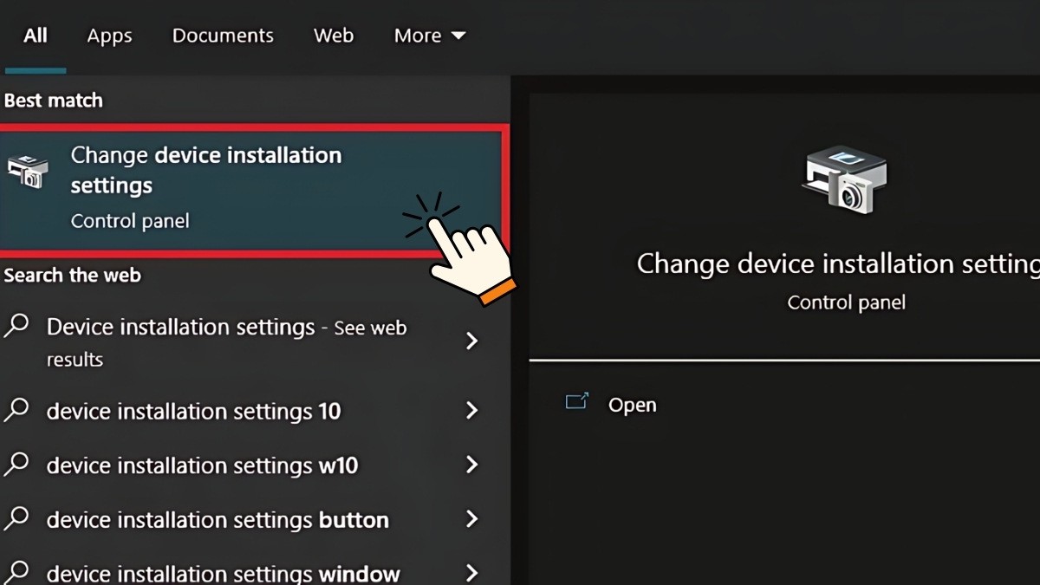This screenshot has width=1040, height=585.
Task: Switch to the Apps tab
Action: tap(109, 36)
